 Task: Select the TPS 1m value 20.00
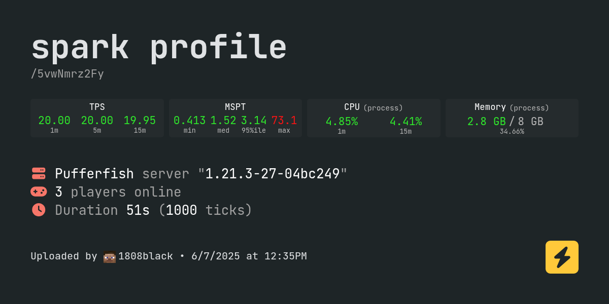click(x=54, y=121)
